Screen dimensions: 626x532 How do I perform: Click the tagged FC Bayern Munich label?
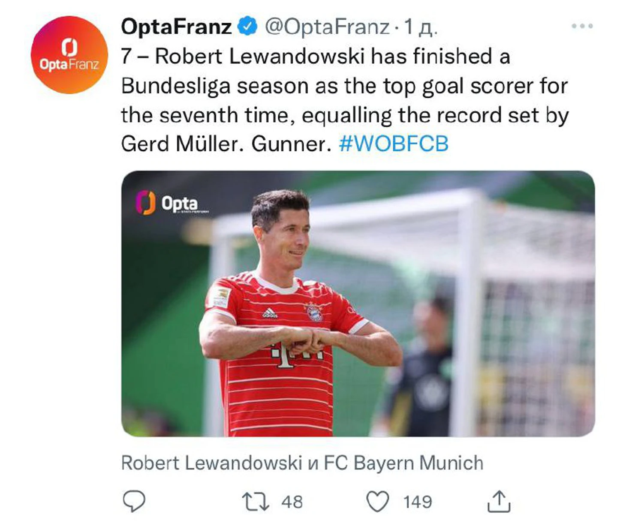(x=403, y=463)
